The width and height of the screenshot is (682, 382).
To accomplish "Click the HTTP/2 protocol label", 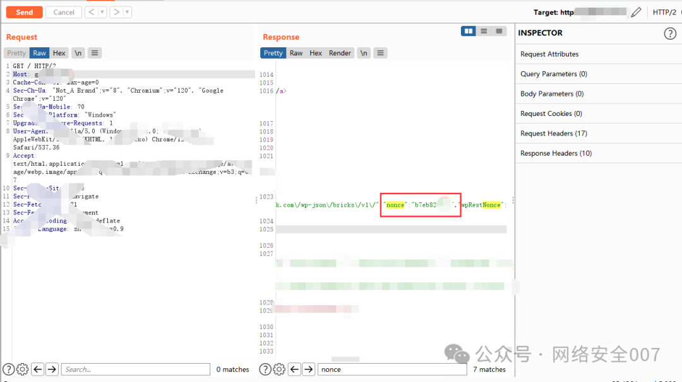I will [x=664, y=12].
